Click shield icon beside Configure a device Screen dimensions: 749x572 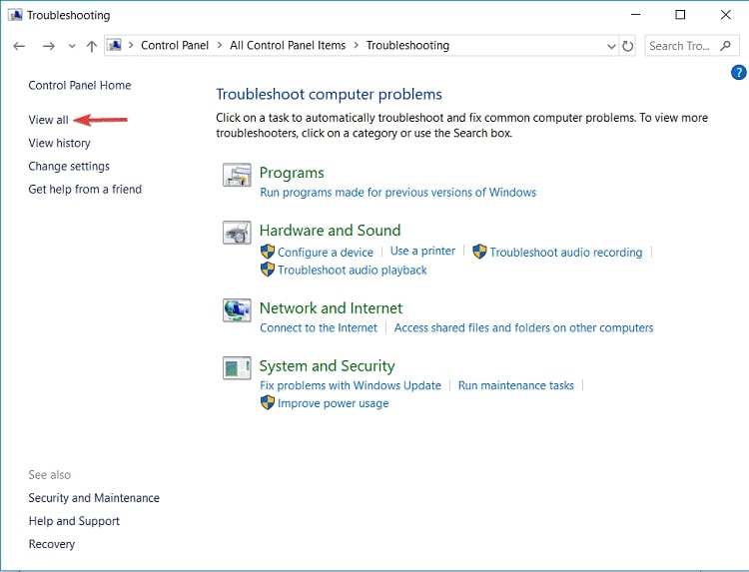pyautogui.click(x=268, y=252)
